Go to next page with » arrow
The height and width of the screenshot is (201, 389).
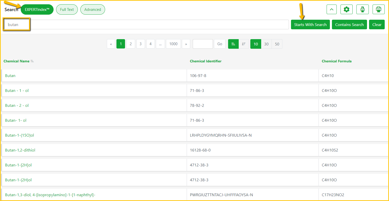tap(186, 44)
